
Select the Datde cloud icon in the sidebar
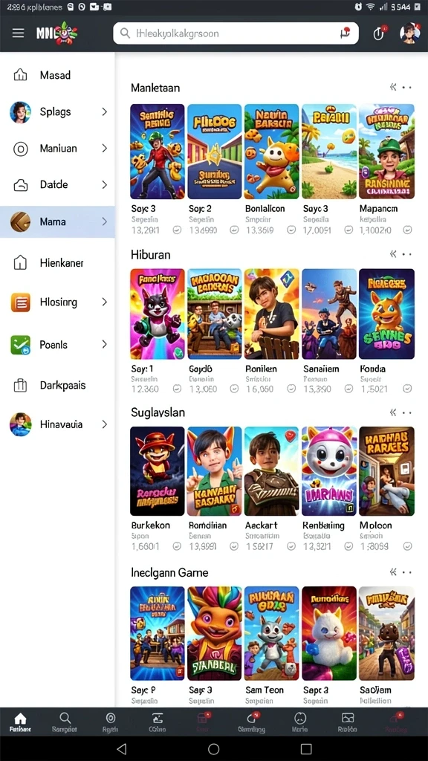(x=20, y=185)
